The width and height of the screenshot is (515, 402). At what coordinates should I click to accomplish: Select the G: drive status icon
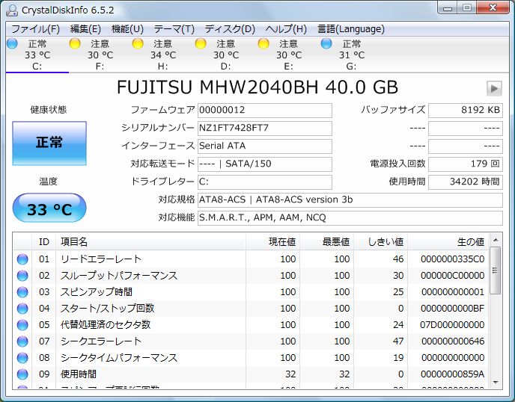326,43
